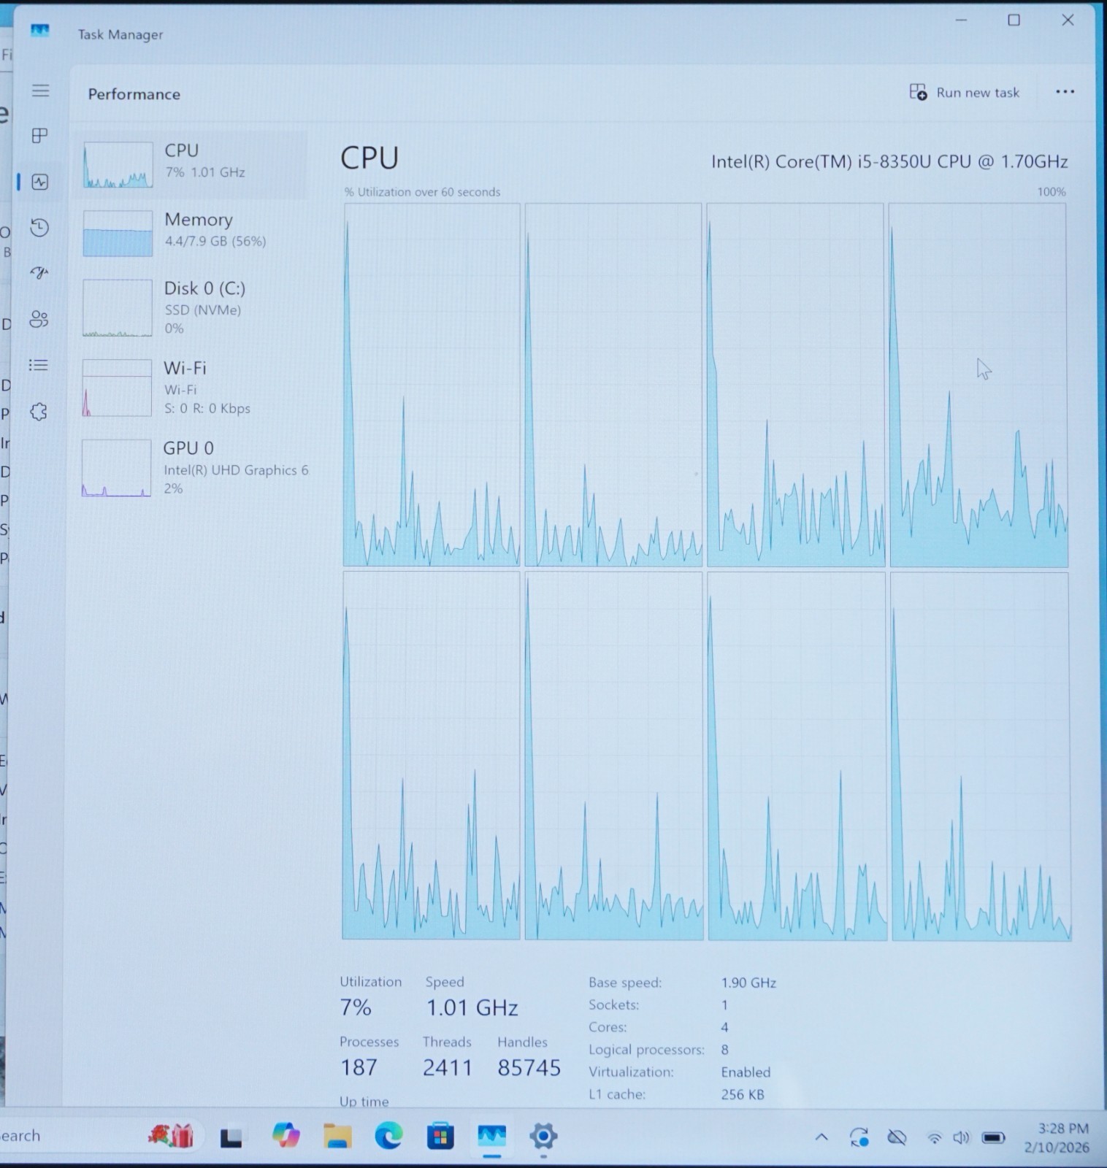
Task: Click the holiday gift search highlight icon
Action: click(x=171, y=1135)
